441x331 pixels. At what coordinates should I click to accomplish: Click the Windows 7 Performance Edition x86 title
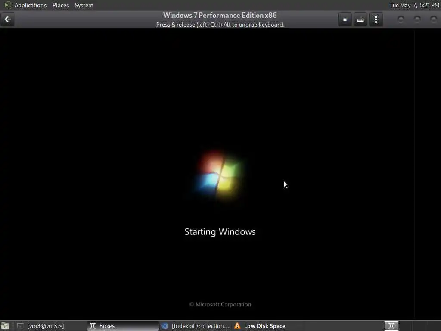coord(220,15)
